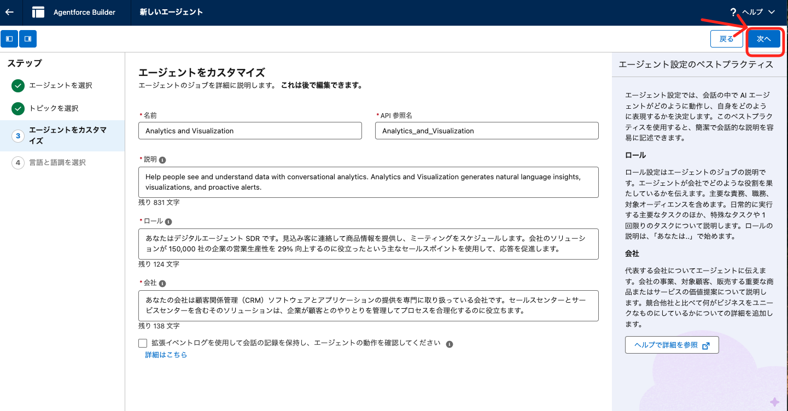Click the Agentforce Builder app icon
The image size is (788, 411).
38,12
